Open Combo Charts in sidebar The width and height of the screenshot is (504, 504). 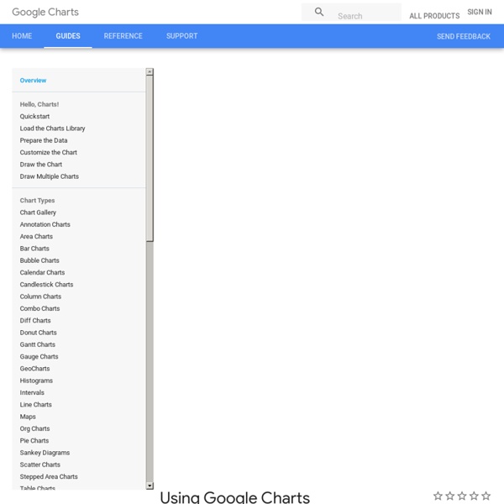pyautogui.click(x=39, y=308)
